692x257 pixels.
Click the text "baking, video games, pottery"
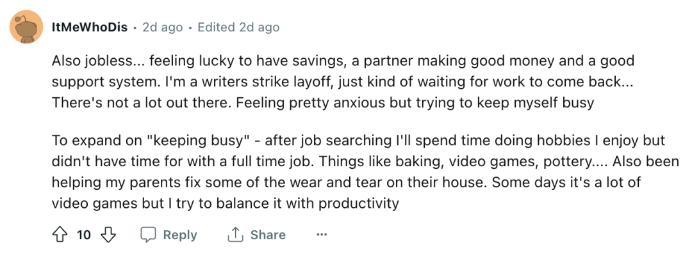(x=520, y=162)
